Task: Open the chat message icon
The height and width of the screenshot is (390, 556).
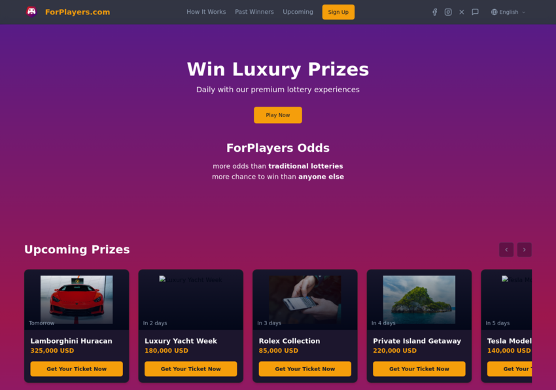Action: tap(475, 12)
